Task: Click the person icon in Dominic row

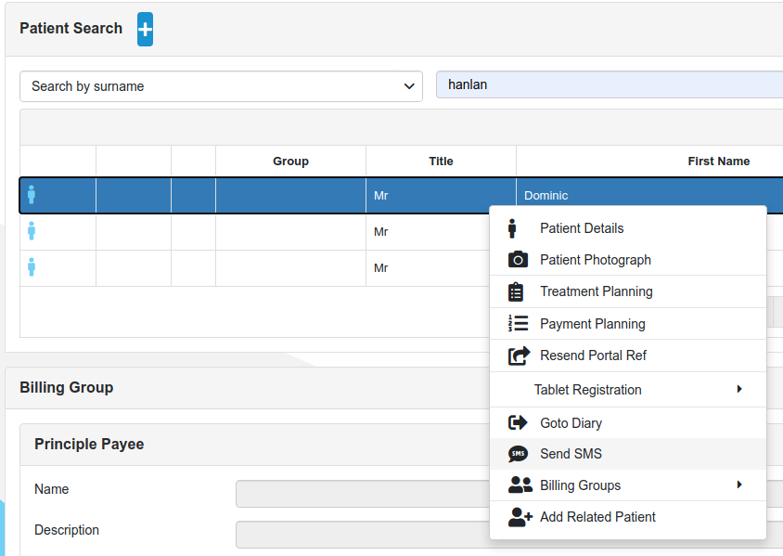Action: [32, 195]
